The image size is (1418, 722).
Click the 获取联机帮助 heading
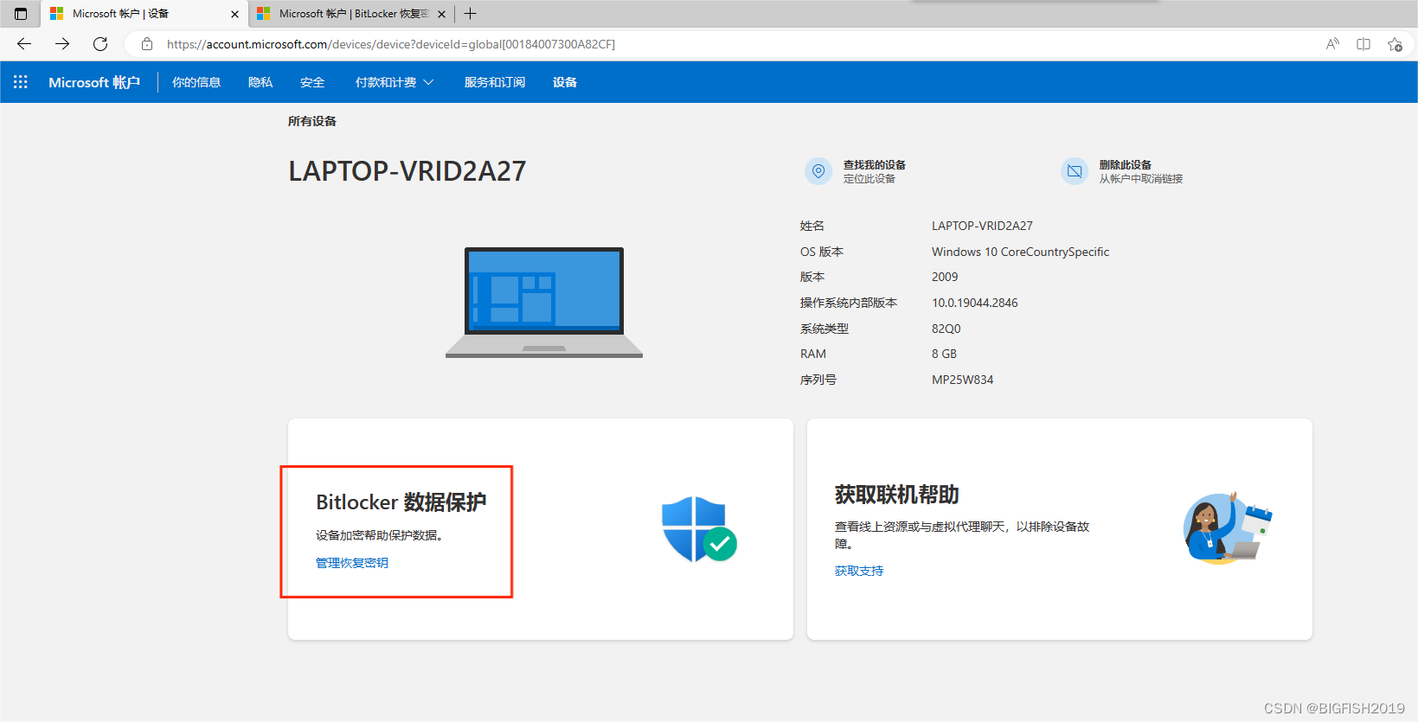(x=897, y=495)
